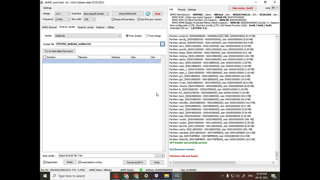This screenshot has height=180, width=320.
Task: Open Windows Security shield in taskbar
Action: click(x=156, y=176)
